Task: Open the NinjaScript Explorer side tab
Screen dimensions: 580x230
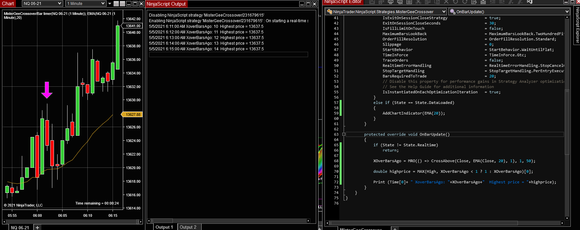Action: coord(577,25)
